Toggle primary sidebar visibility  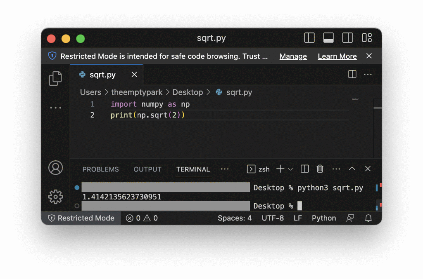point(309,38)
